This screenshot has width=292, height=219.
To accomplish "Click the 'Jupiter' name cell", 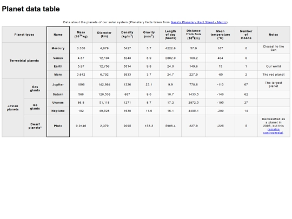I will click(x=58, y=84).
